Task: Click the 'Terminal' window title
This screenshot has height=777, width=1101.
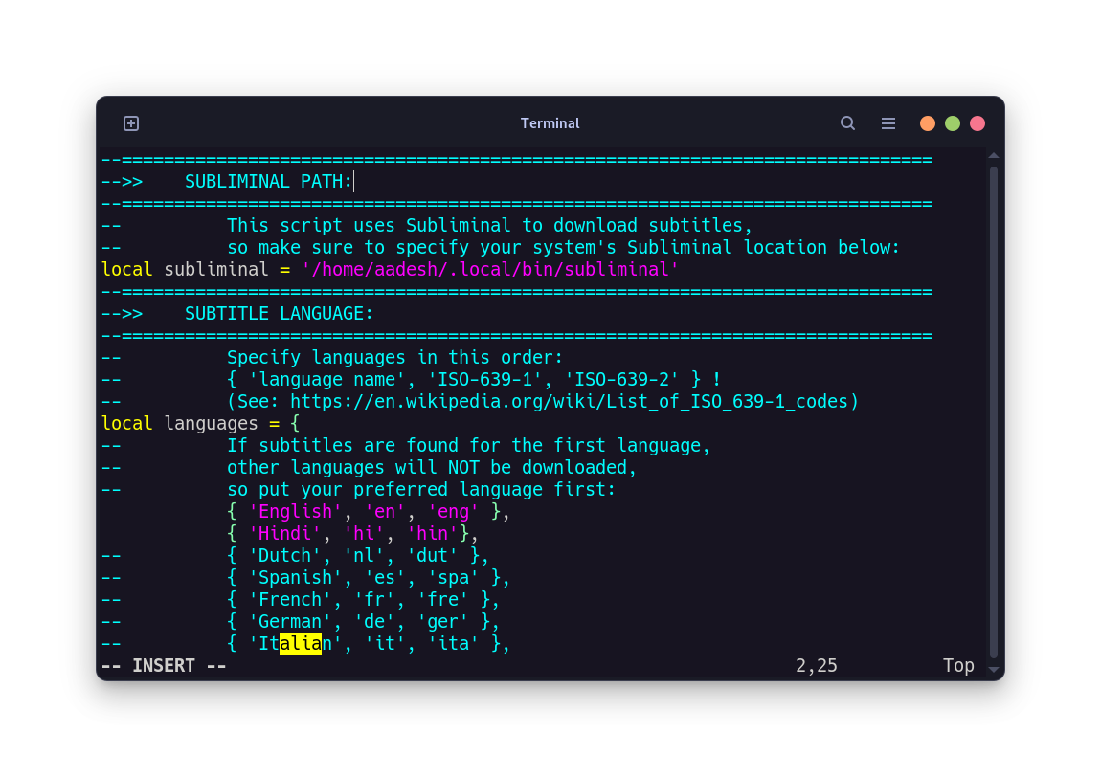Action: click(x=550, y=122)
